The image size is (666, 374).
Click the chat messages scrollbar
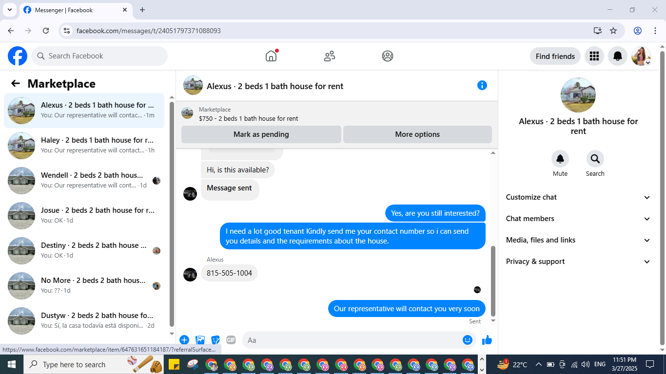pos(493,281)
